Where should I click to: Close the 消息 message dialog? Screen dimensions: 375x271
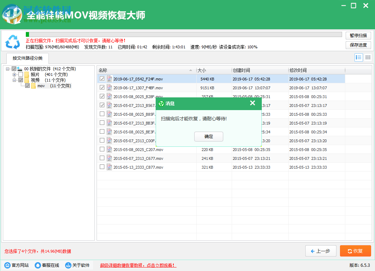[x=253, y=103]
